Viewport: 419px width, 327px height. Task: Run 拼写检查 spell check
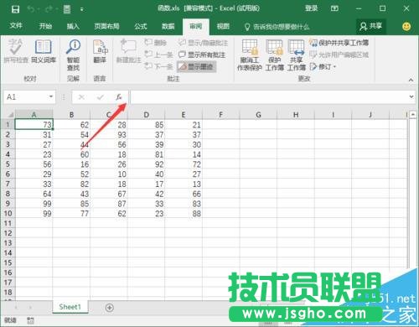[16, 51]
